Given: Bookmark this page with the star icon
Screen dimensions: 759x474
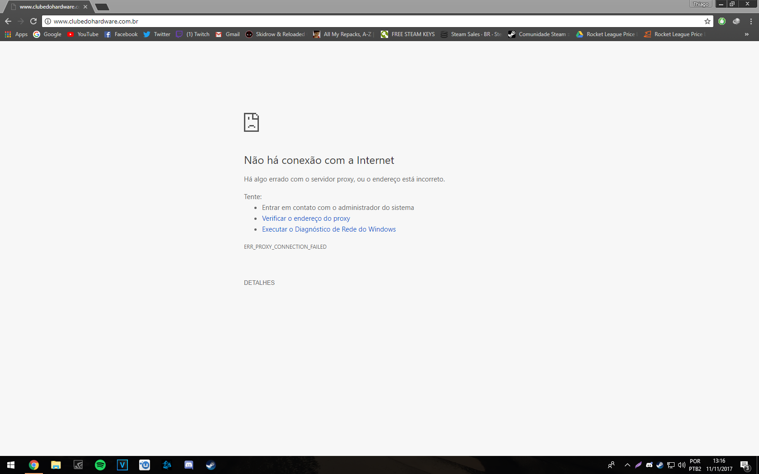Looking at the screenshot, I should pos(707,21).
